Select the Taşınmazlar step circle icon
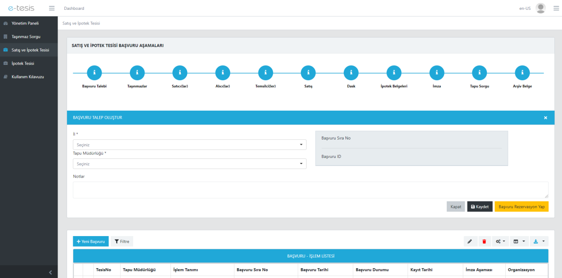 137,73
